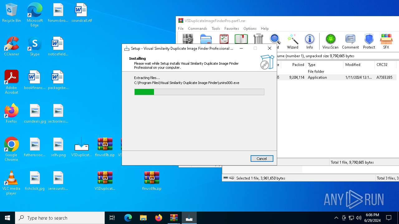
Task: Open the Comment tool in WinRAR
Action: pos(350,41)
